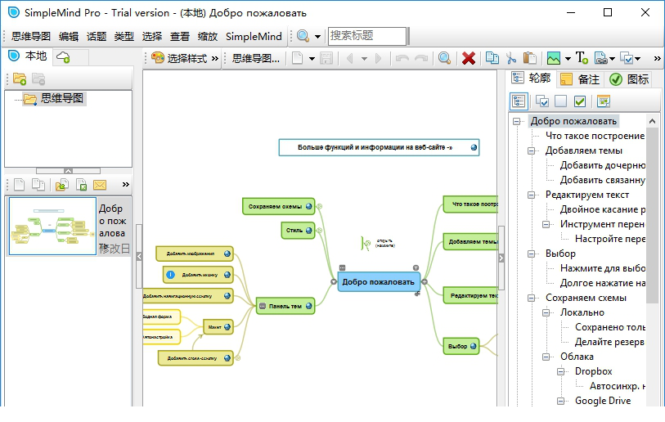Viewport: 665px width, 422px height.
Task: Open the SimpleMind menu
Action: pos(254,37)
